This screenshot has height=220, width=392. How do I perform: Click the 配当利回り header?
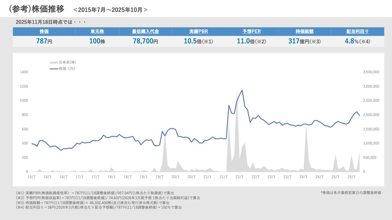[357, 31]
